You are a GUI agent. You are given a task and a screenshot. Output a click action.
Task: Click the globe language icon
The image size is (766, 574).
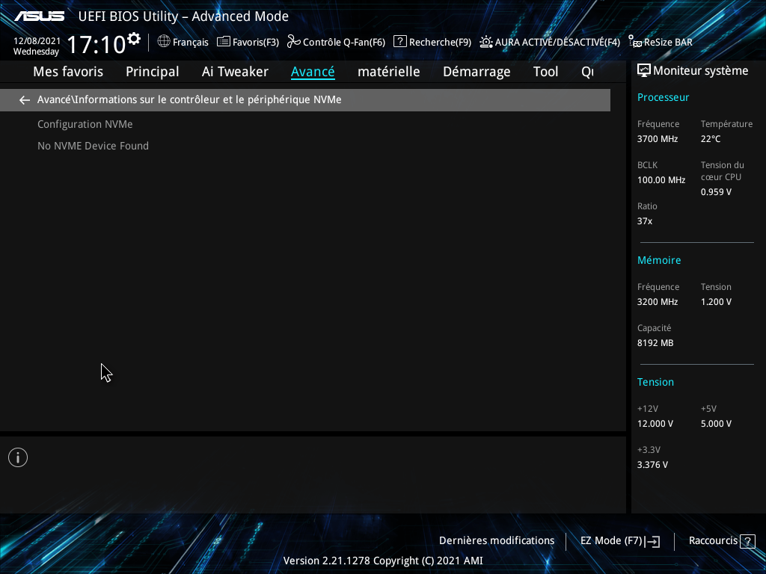click(x=164, y=42)
